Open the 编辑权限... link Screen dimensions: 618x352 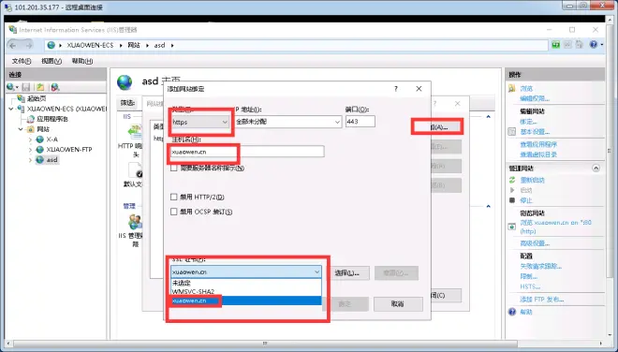[x=535, y=98]
